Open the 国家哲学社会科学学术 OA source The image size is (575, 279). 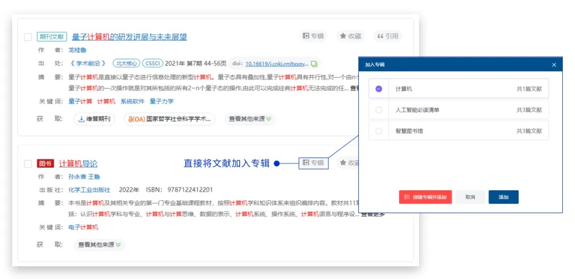click(x=170, y=119)
